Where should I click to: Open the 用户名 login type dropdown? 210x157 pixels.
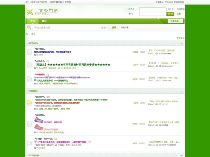click(x=133, y=9)
